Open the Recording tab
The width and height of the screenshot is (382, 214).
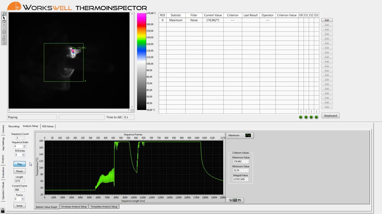pyautogui.click(x=14, y=126)
